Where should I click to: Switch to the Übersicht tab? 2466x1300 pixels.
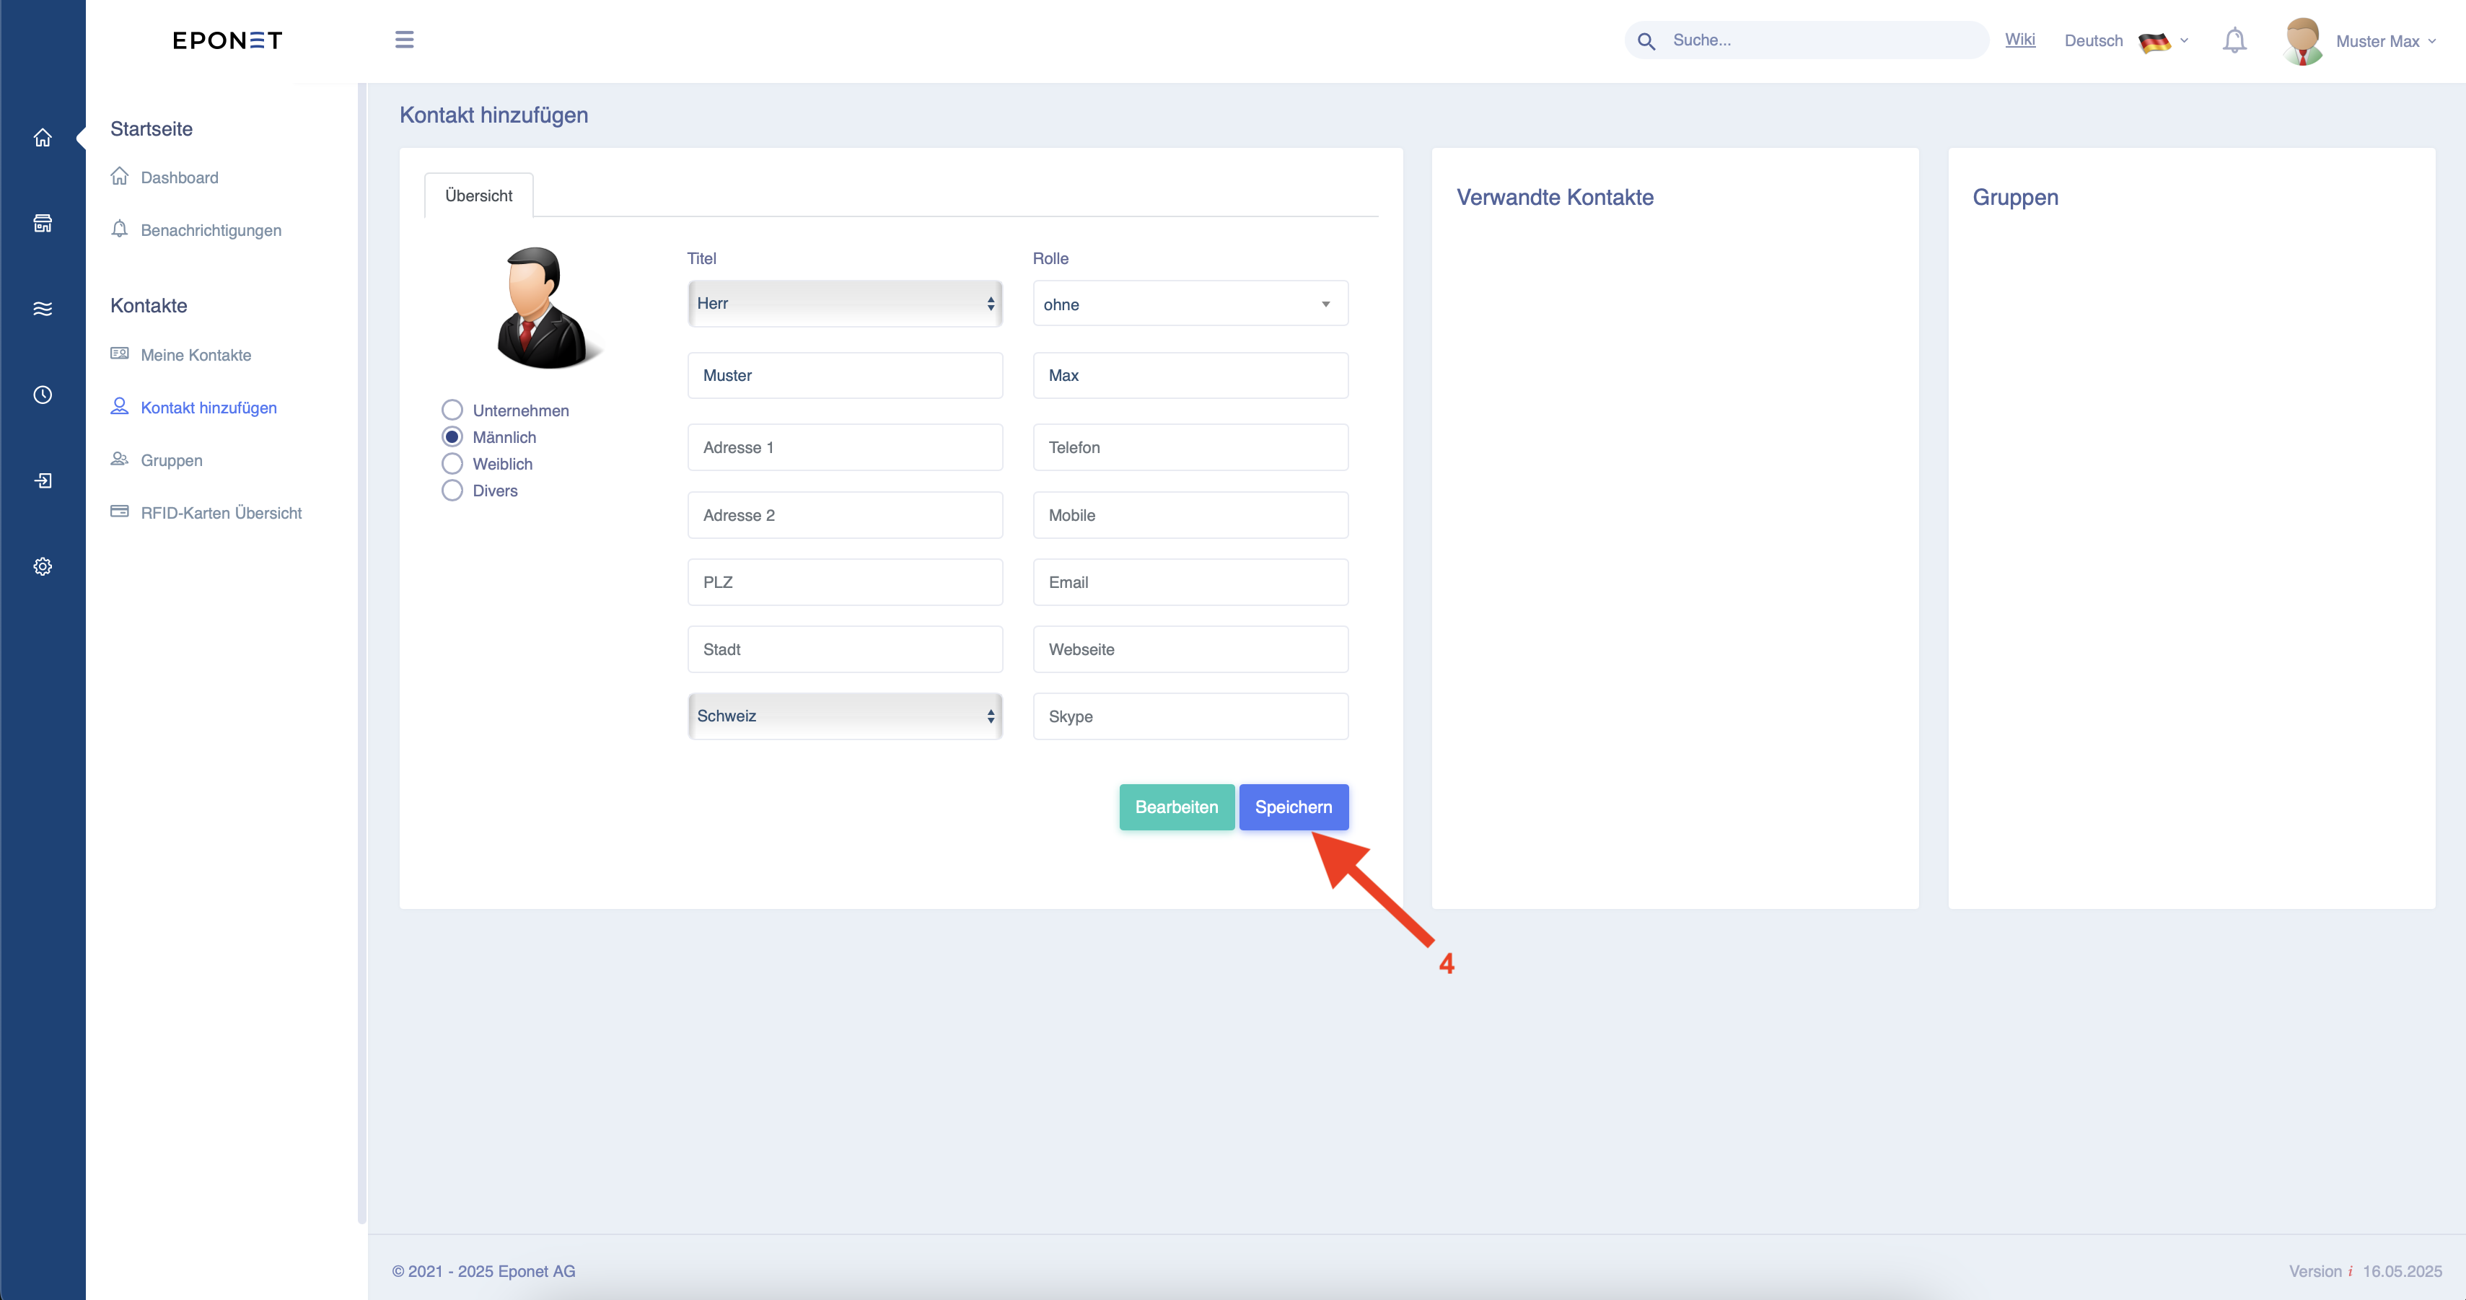[478, 196]
